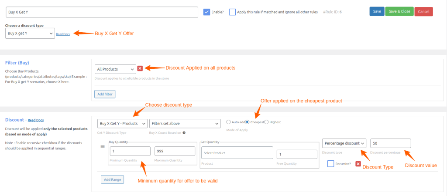Click the Save button

[377, 11]
